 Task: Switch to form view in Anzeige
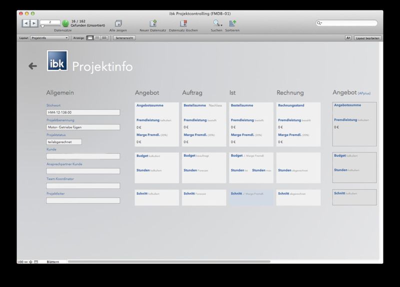tap(90, 38)
